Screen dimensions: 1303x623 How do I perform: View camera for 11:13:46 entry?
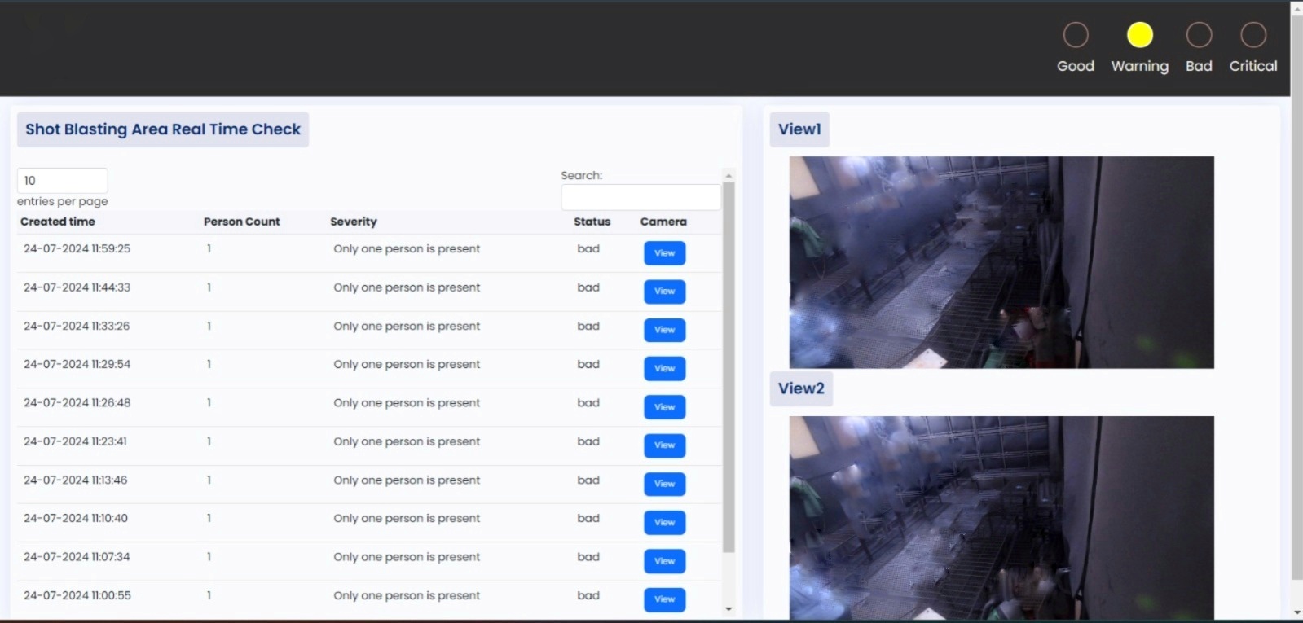click(x=664, y=484)
